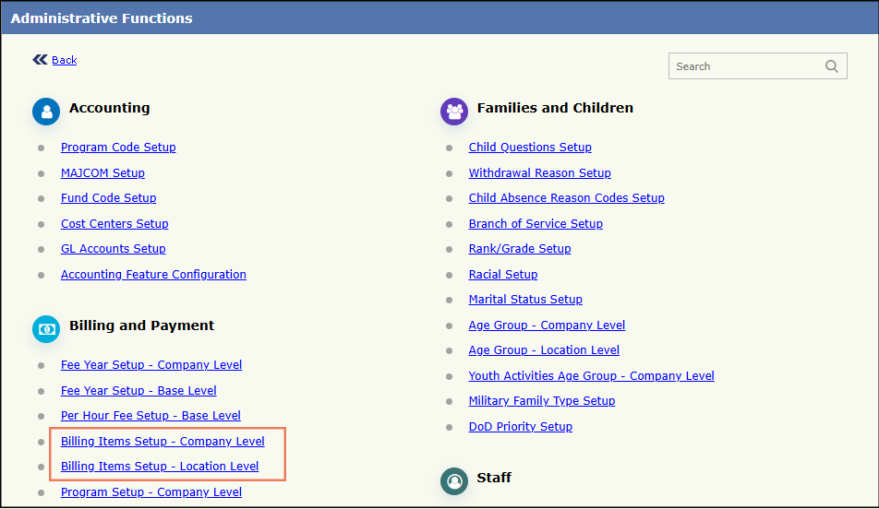This screenshot has height=509, width=879.
Task: Click the Families and Children group icon
Action: 454,112
